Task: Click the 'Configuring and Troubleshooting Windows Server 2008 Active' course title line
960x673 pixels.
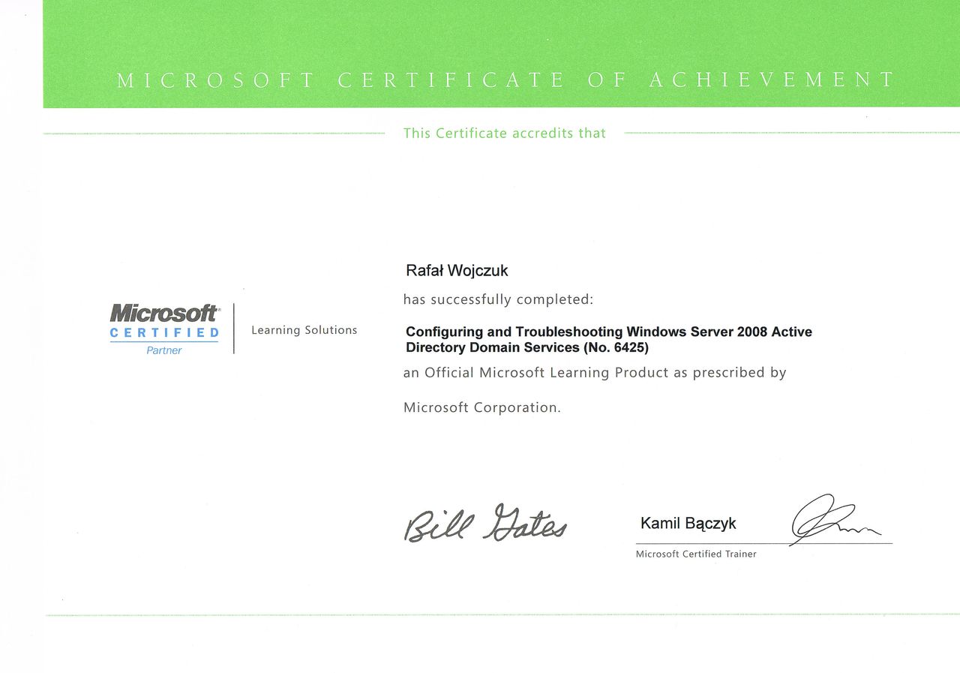Action: pos(609,332)
